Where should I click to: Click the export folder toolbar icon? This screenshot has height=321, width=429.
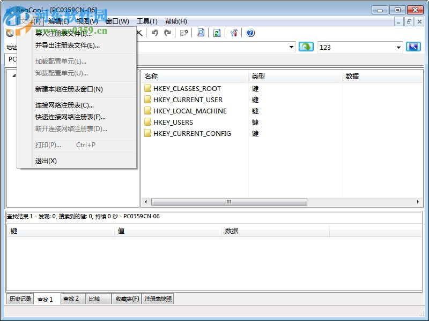(183, 33)
